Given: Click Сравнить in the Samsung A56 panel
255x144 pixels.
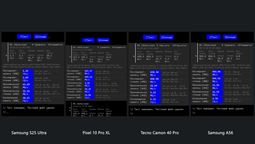Looking at the screenshot, I should [x=228, y=45].
